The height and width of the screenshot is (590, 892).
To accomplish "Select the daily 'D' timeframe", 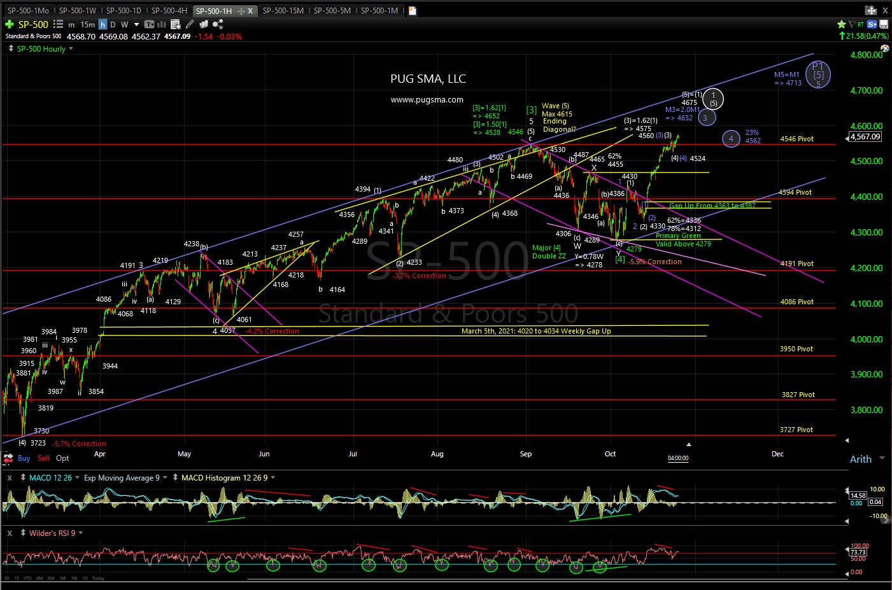I will [x=113, y=24].
